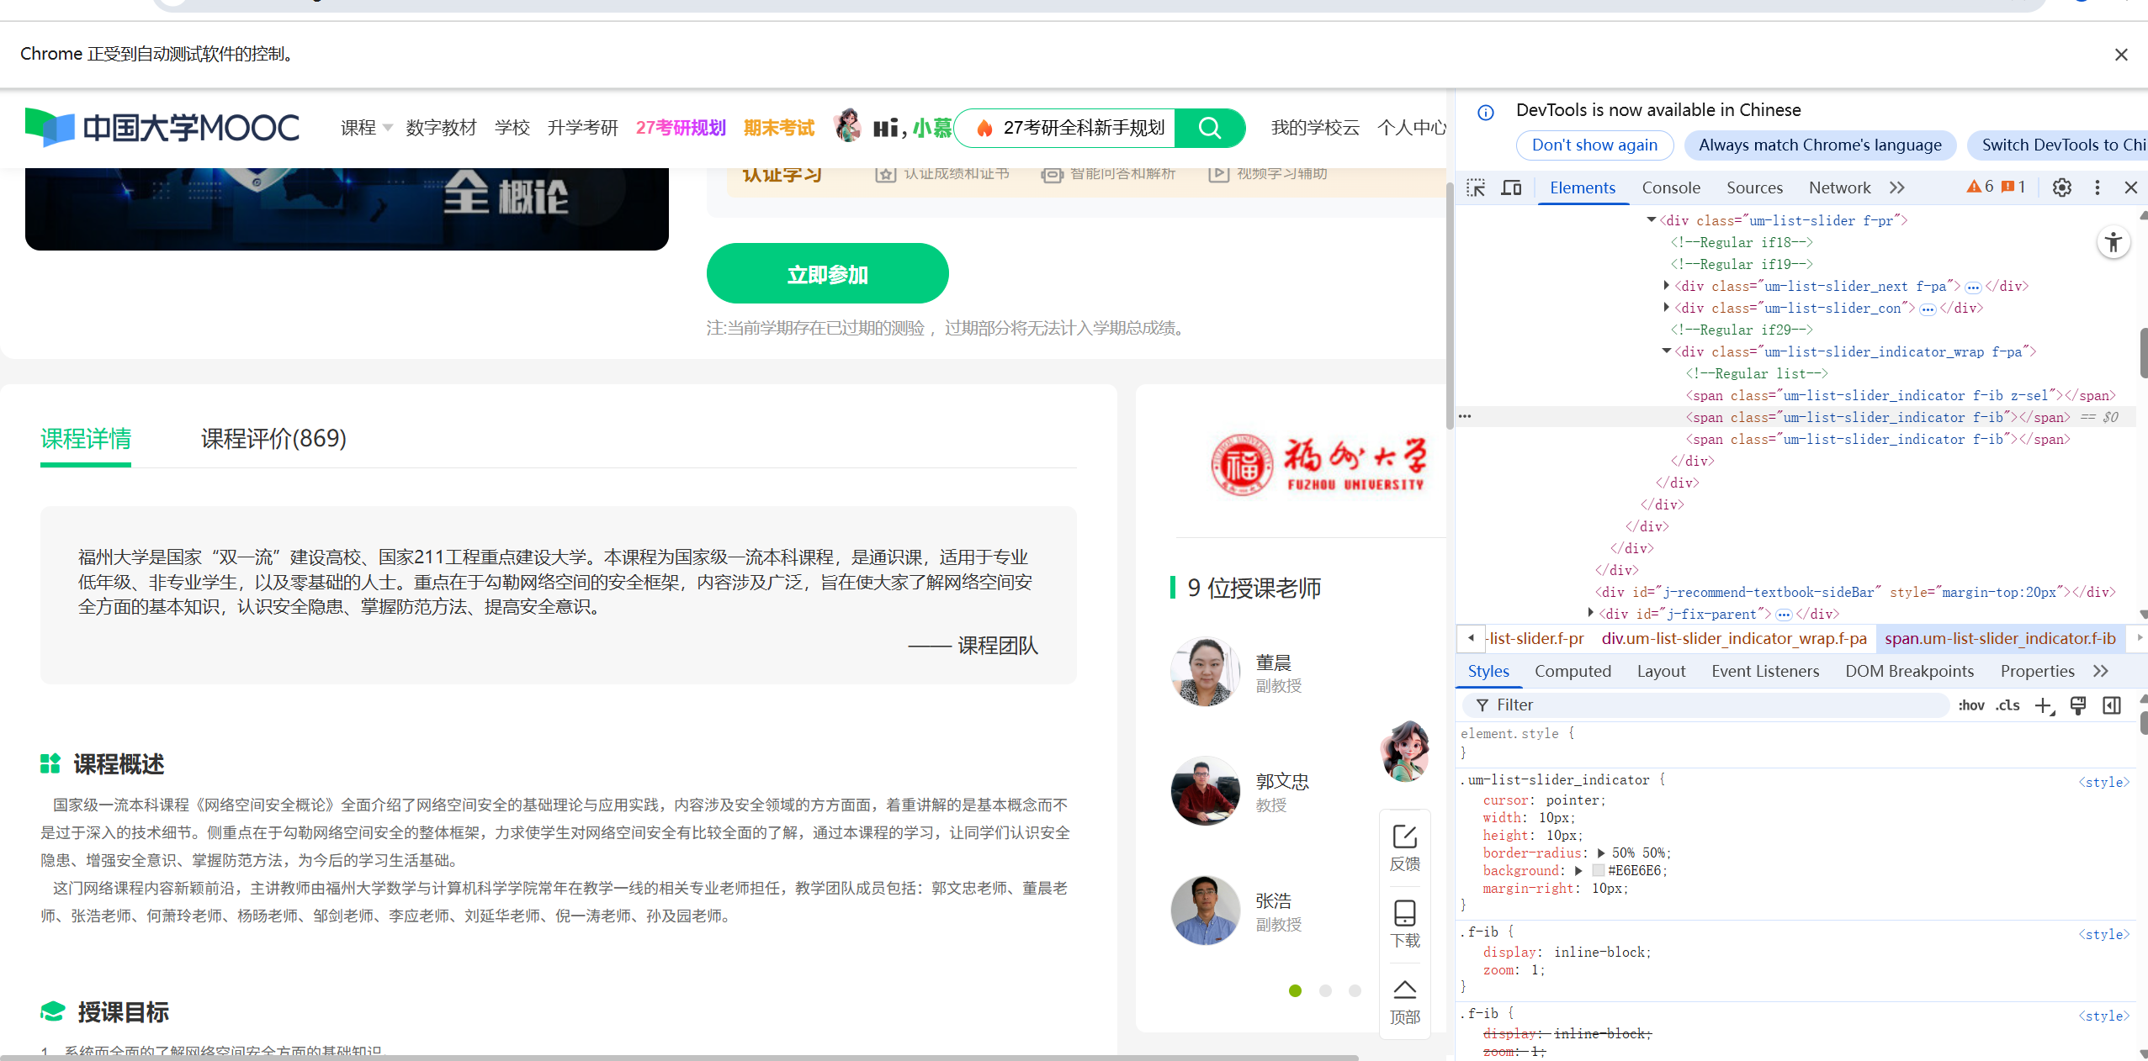Open DevTools settings gear

[x=2060, y=187]
